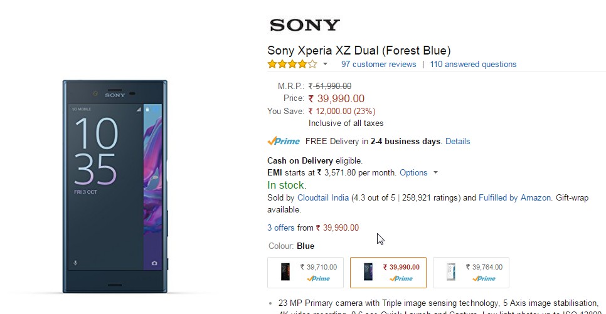Click the black phone variant thumbnail
Screen dimensions: 606x314
(285, 272)
